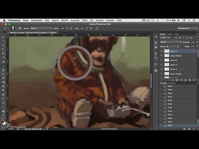Open the tool preset picker arrow

[x=8, y=28]
